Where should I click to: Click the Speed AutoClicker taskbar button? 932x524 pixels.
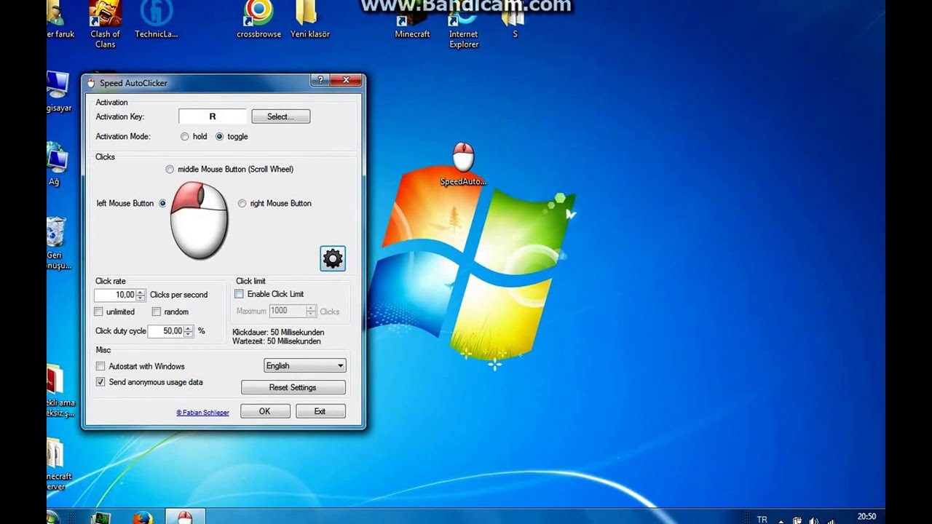tap(185, 517)
